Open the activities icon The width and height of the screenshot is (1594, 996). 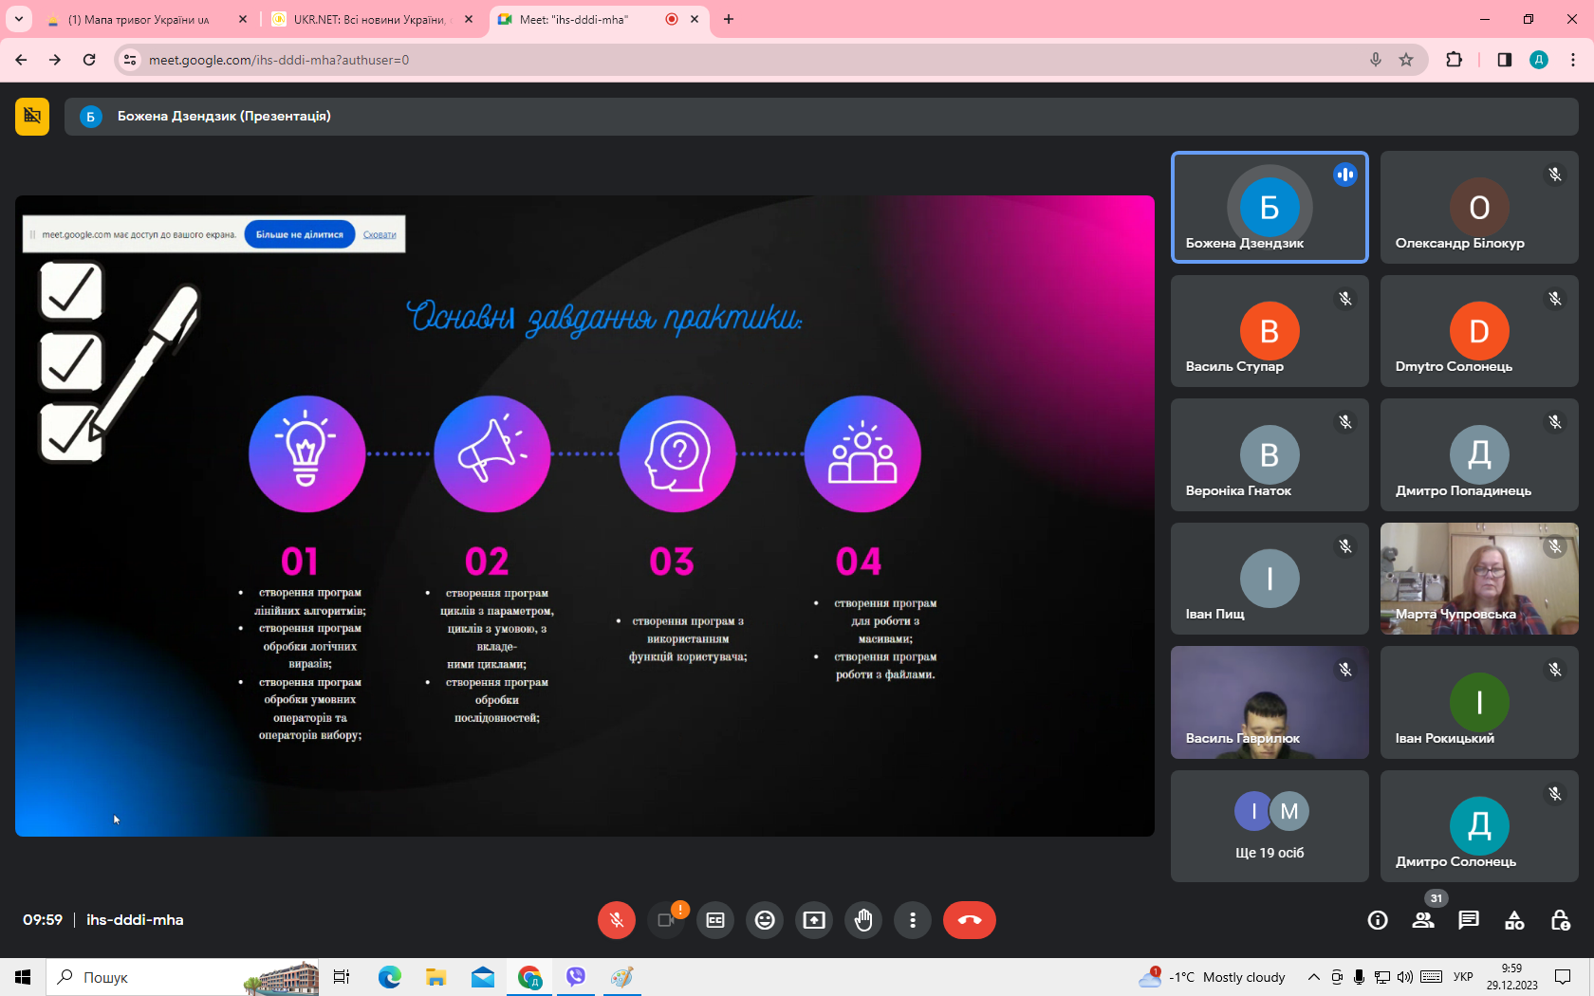click(1515, 920)
